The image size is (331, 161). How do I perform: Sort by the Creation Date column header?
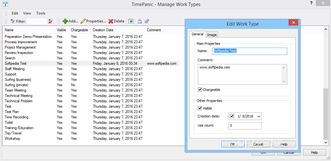118,30
